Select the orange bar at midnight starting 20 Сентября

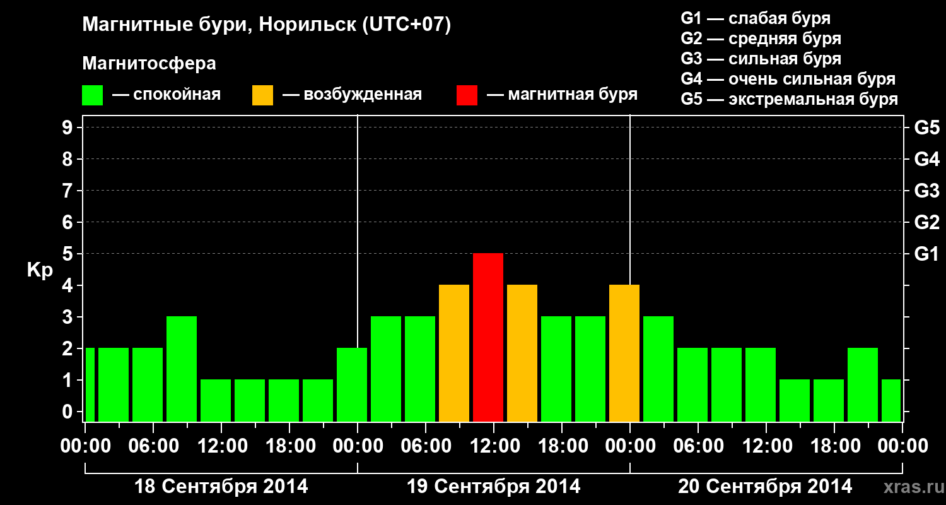(x=624, y=353)
